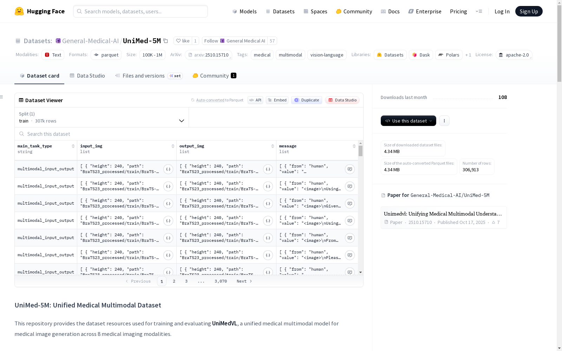Open Docs in the top navigation
The image size is (562, 351).
[x=390, y=11]
